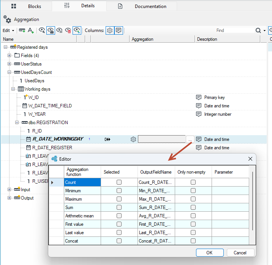The width and height of the screenshot is (272, 265).
Task: Click Cancel in the Editor dialog
Action: pos(240,253)
